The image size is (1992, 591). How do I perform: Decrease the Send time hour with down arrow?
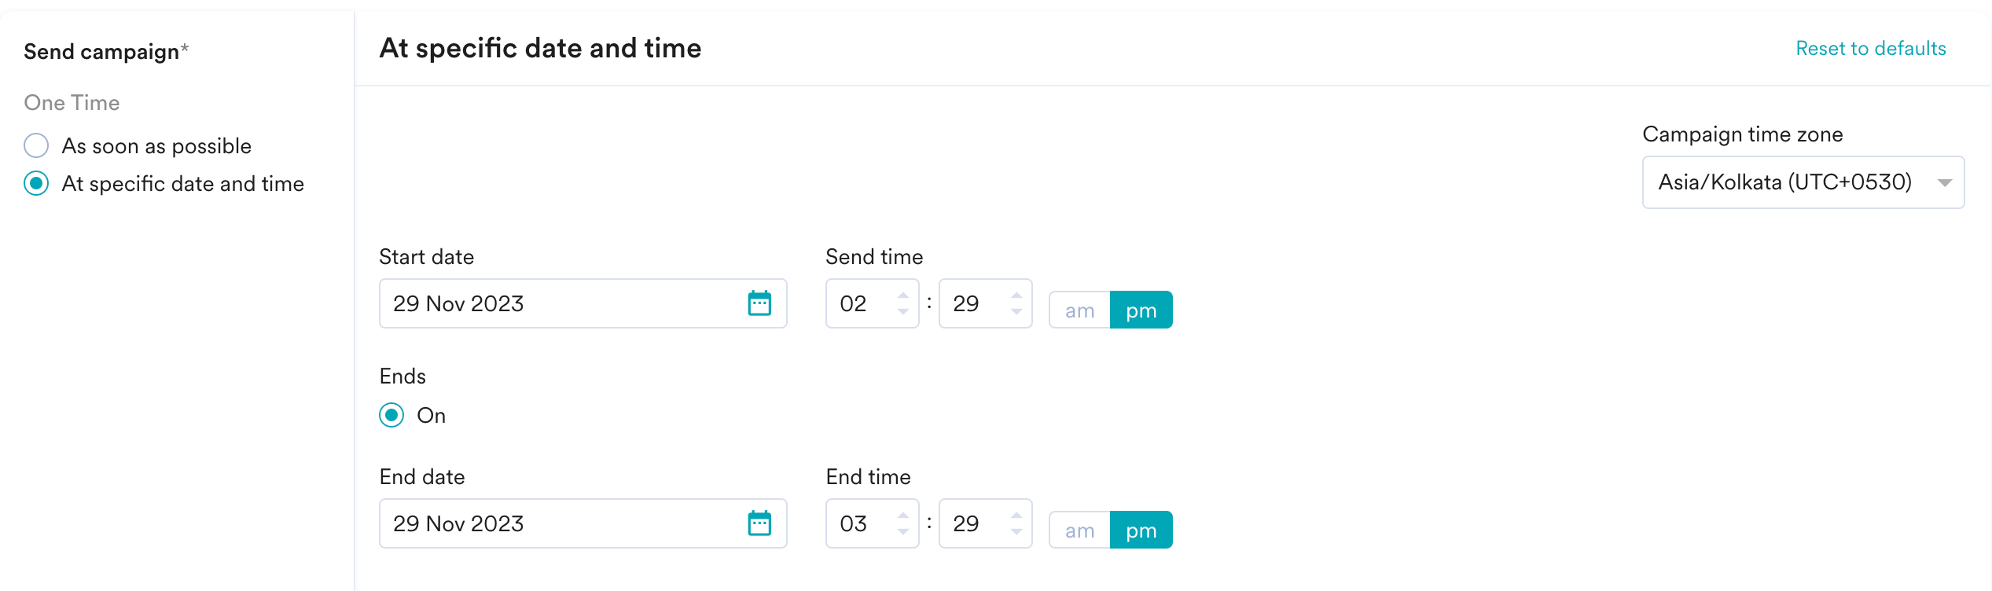903,312
